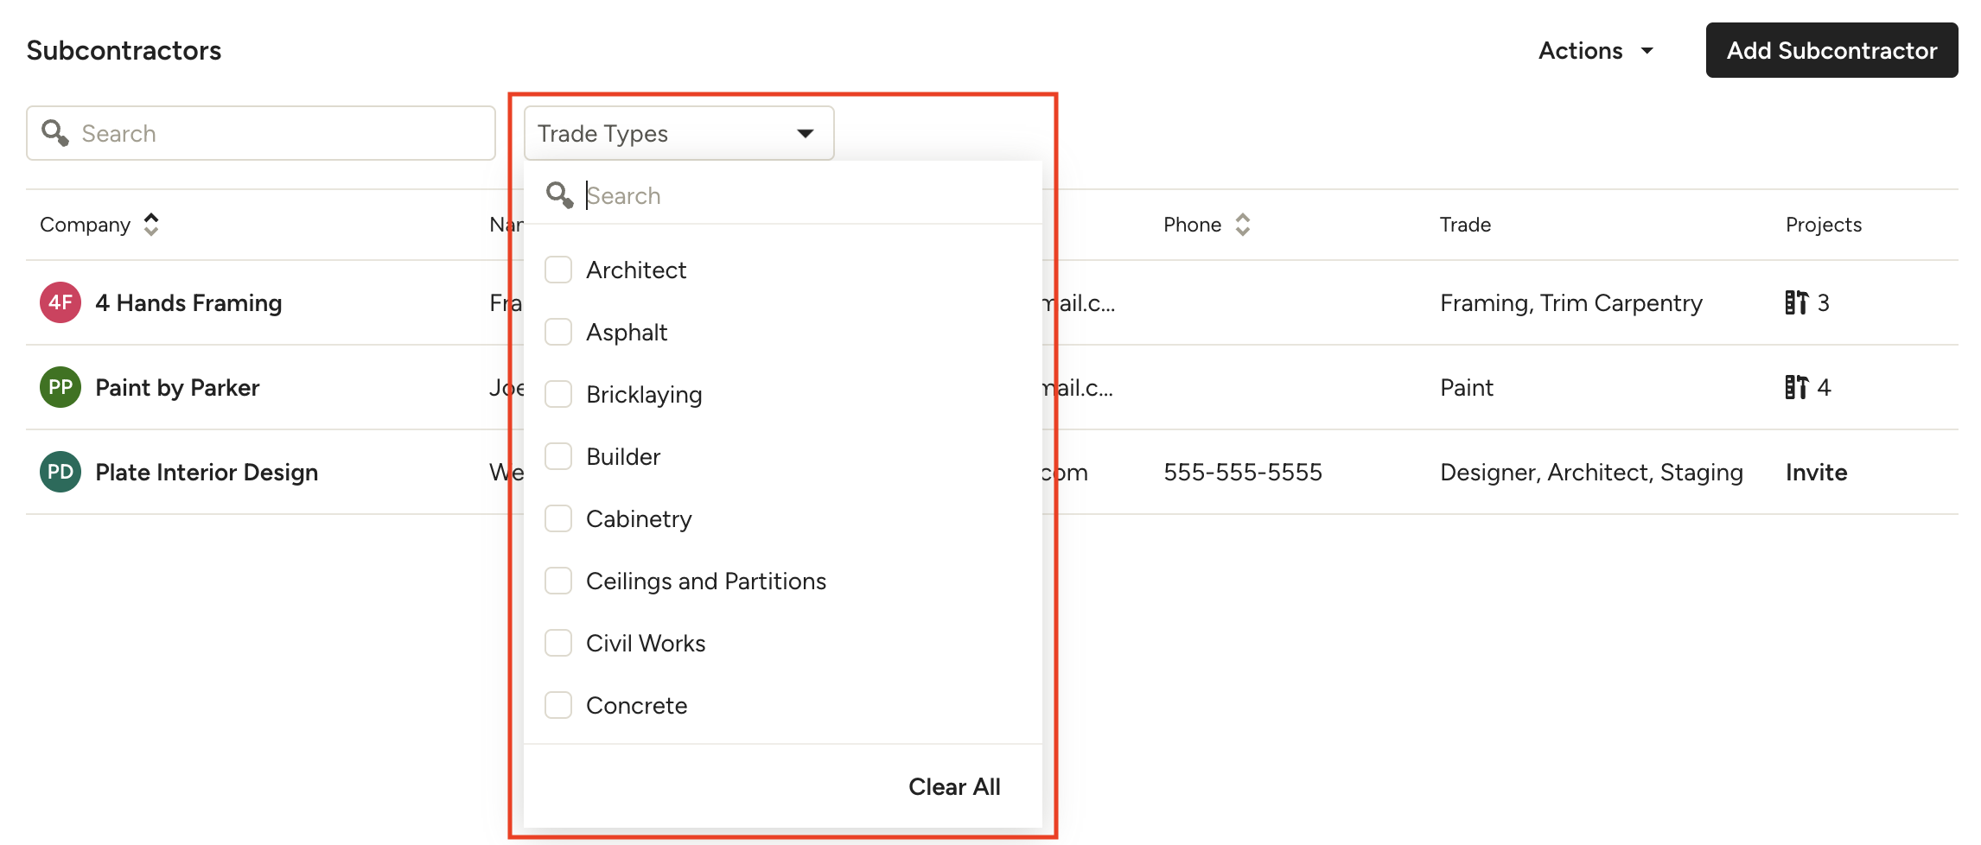Click Invite for Plate Interior Design

click(x=1816, y=472)
